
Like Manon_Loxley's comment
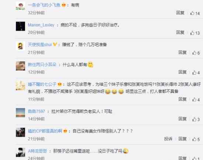pos(195,33)
